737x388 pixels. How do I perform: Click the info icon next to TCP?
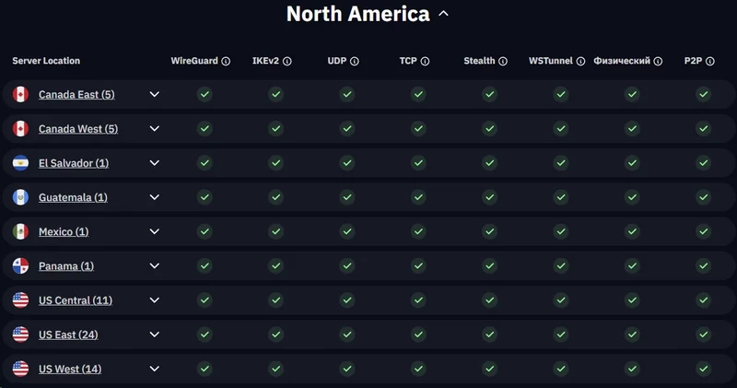[x=425, y=61]
